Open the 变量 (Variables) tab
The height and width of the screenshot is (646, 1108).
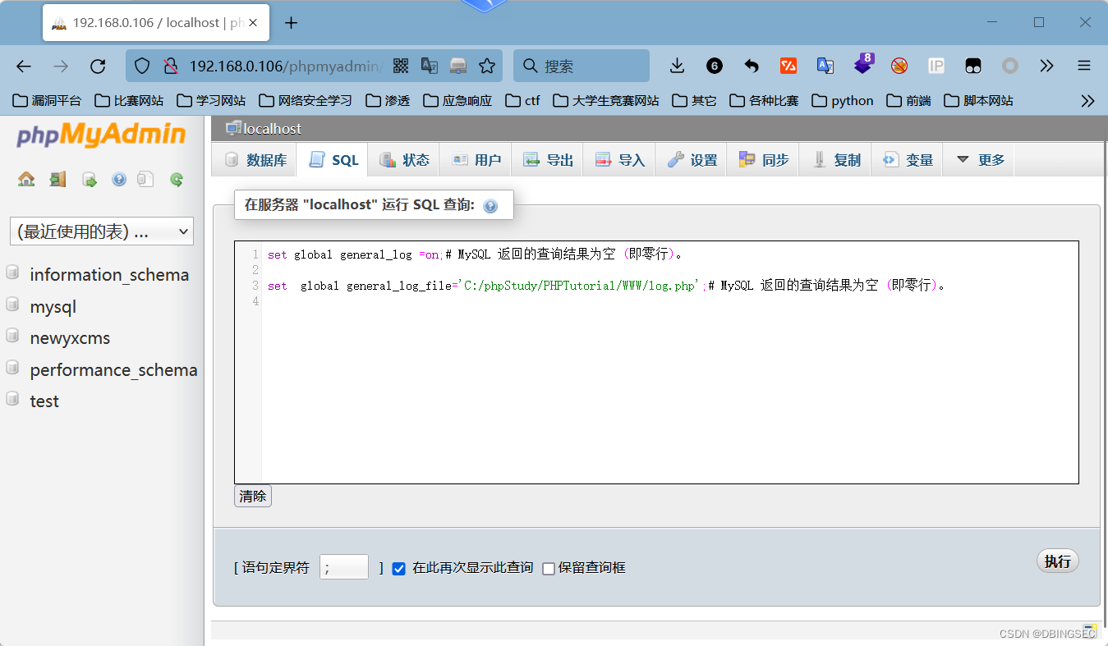click(907, 160)
